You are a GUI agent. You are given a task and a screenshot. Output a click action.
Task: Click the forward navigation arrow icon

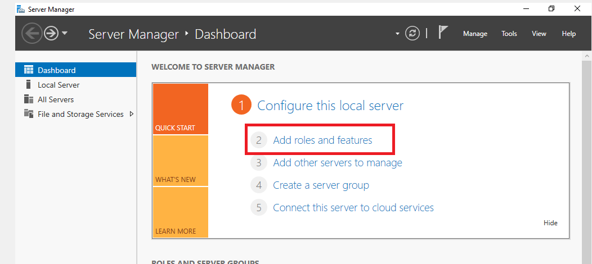click(x=51, y=34)
